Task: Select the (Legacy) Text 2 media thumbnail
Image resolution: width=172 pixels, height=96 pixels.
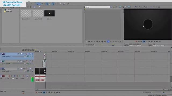Action: (x=26, y=13)
